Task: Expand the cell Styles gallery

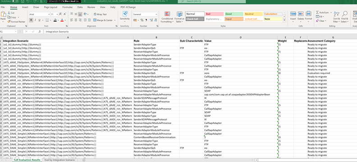Action: (284, 20)
